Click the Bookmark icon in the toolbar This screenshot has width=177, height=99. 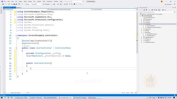74,4
